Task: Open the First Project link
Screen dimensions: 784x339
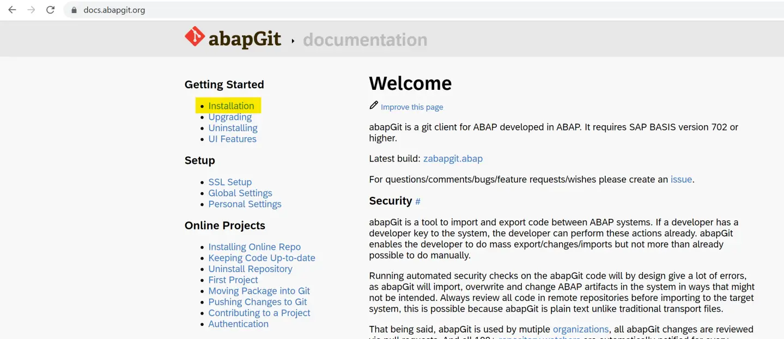Action: coord(233,280)
